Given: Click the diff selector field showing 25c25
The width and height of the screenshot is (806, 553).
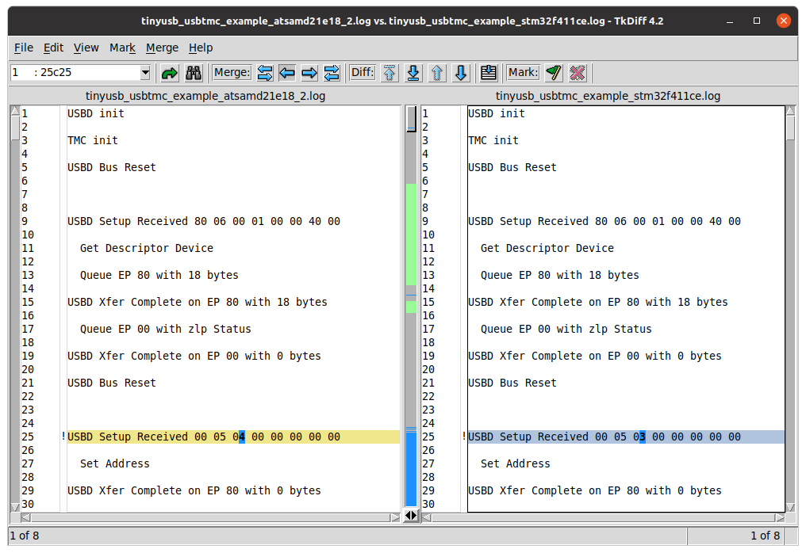Looking at the screenshot, I should (x=75, y=72).
